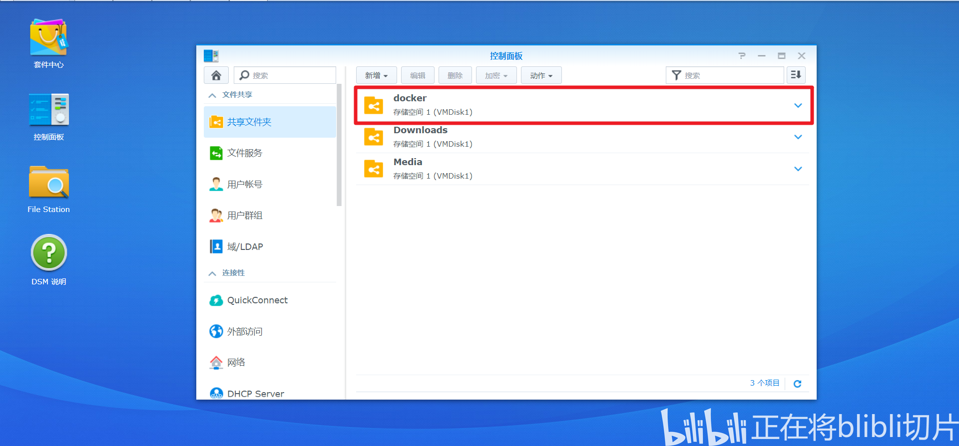The image size is (959, 446).
Task: Open the 动作 dropdown button
Action: (x=541, y=75)
